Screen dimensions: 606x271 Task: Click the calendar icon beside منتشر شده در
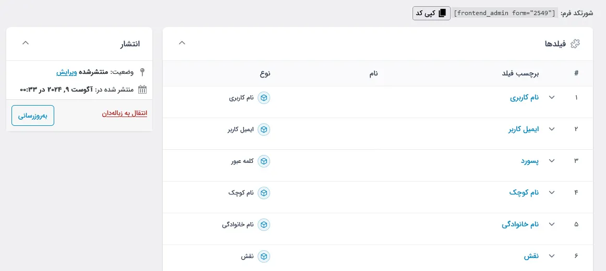coord(142,89)
